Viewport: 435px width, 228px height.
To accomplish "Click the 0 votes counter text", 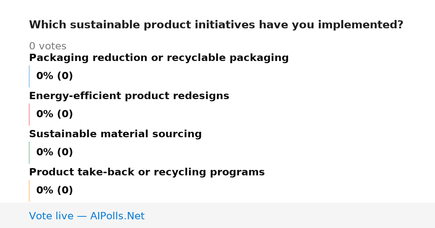I will point(47,46).
